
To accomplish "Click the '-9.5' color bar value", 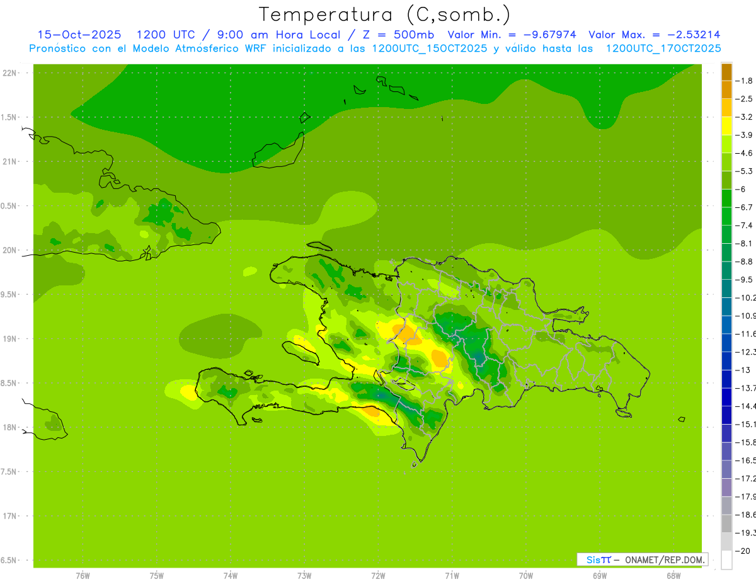I will [x=744, y=280].
